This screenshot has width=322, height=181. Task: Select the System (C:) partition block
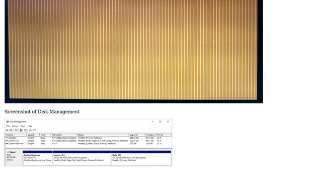coord(82,157)
